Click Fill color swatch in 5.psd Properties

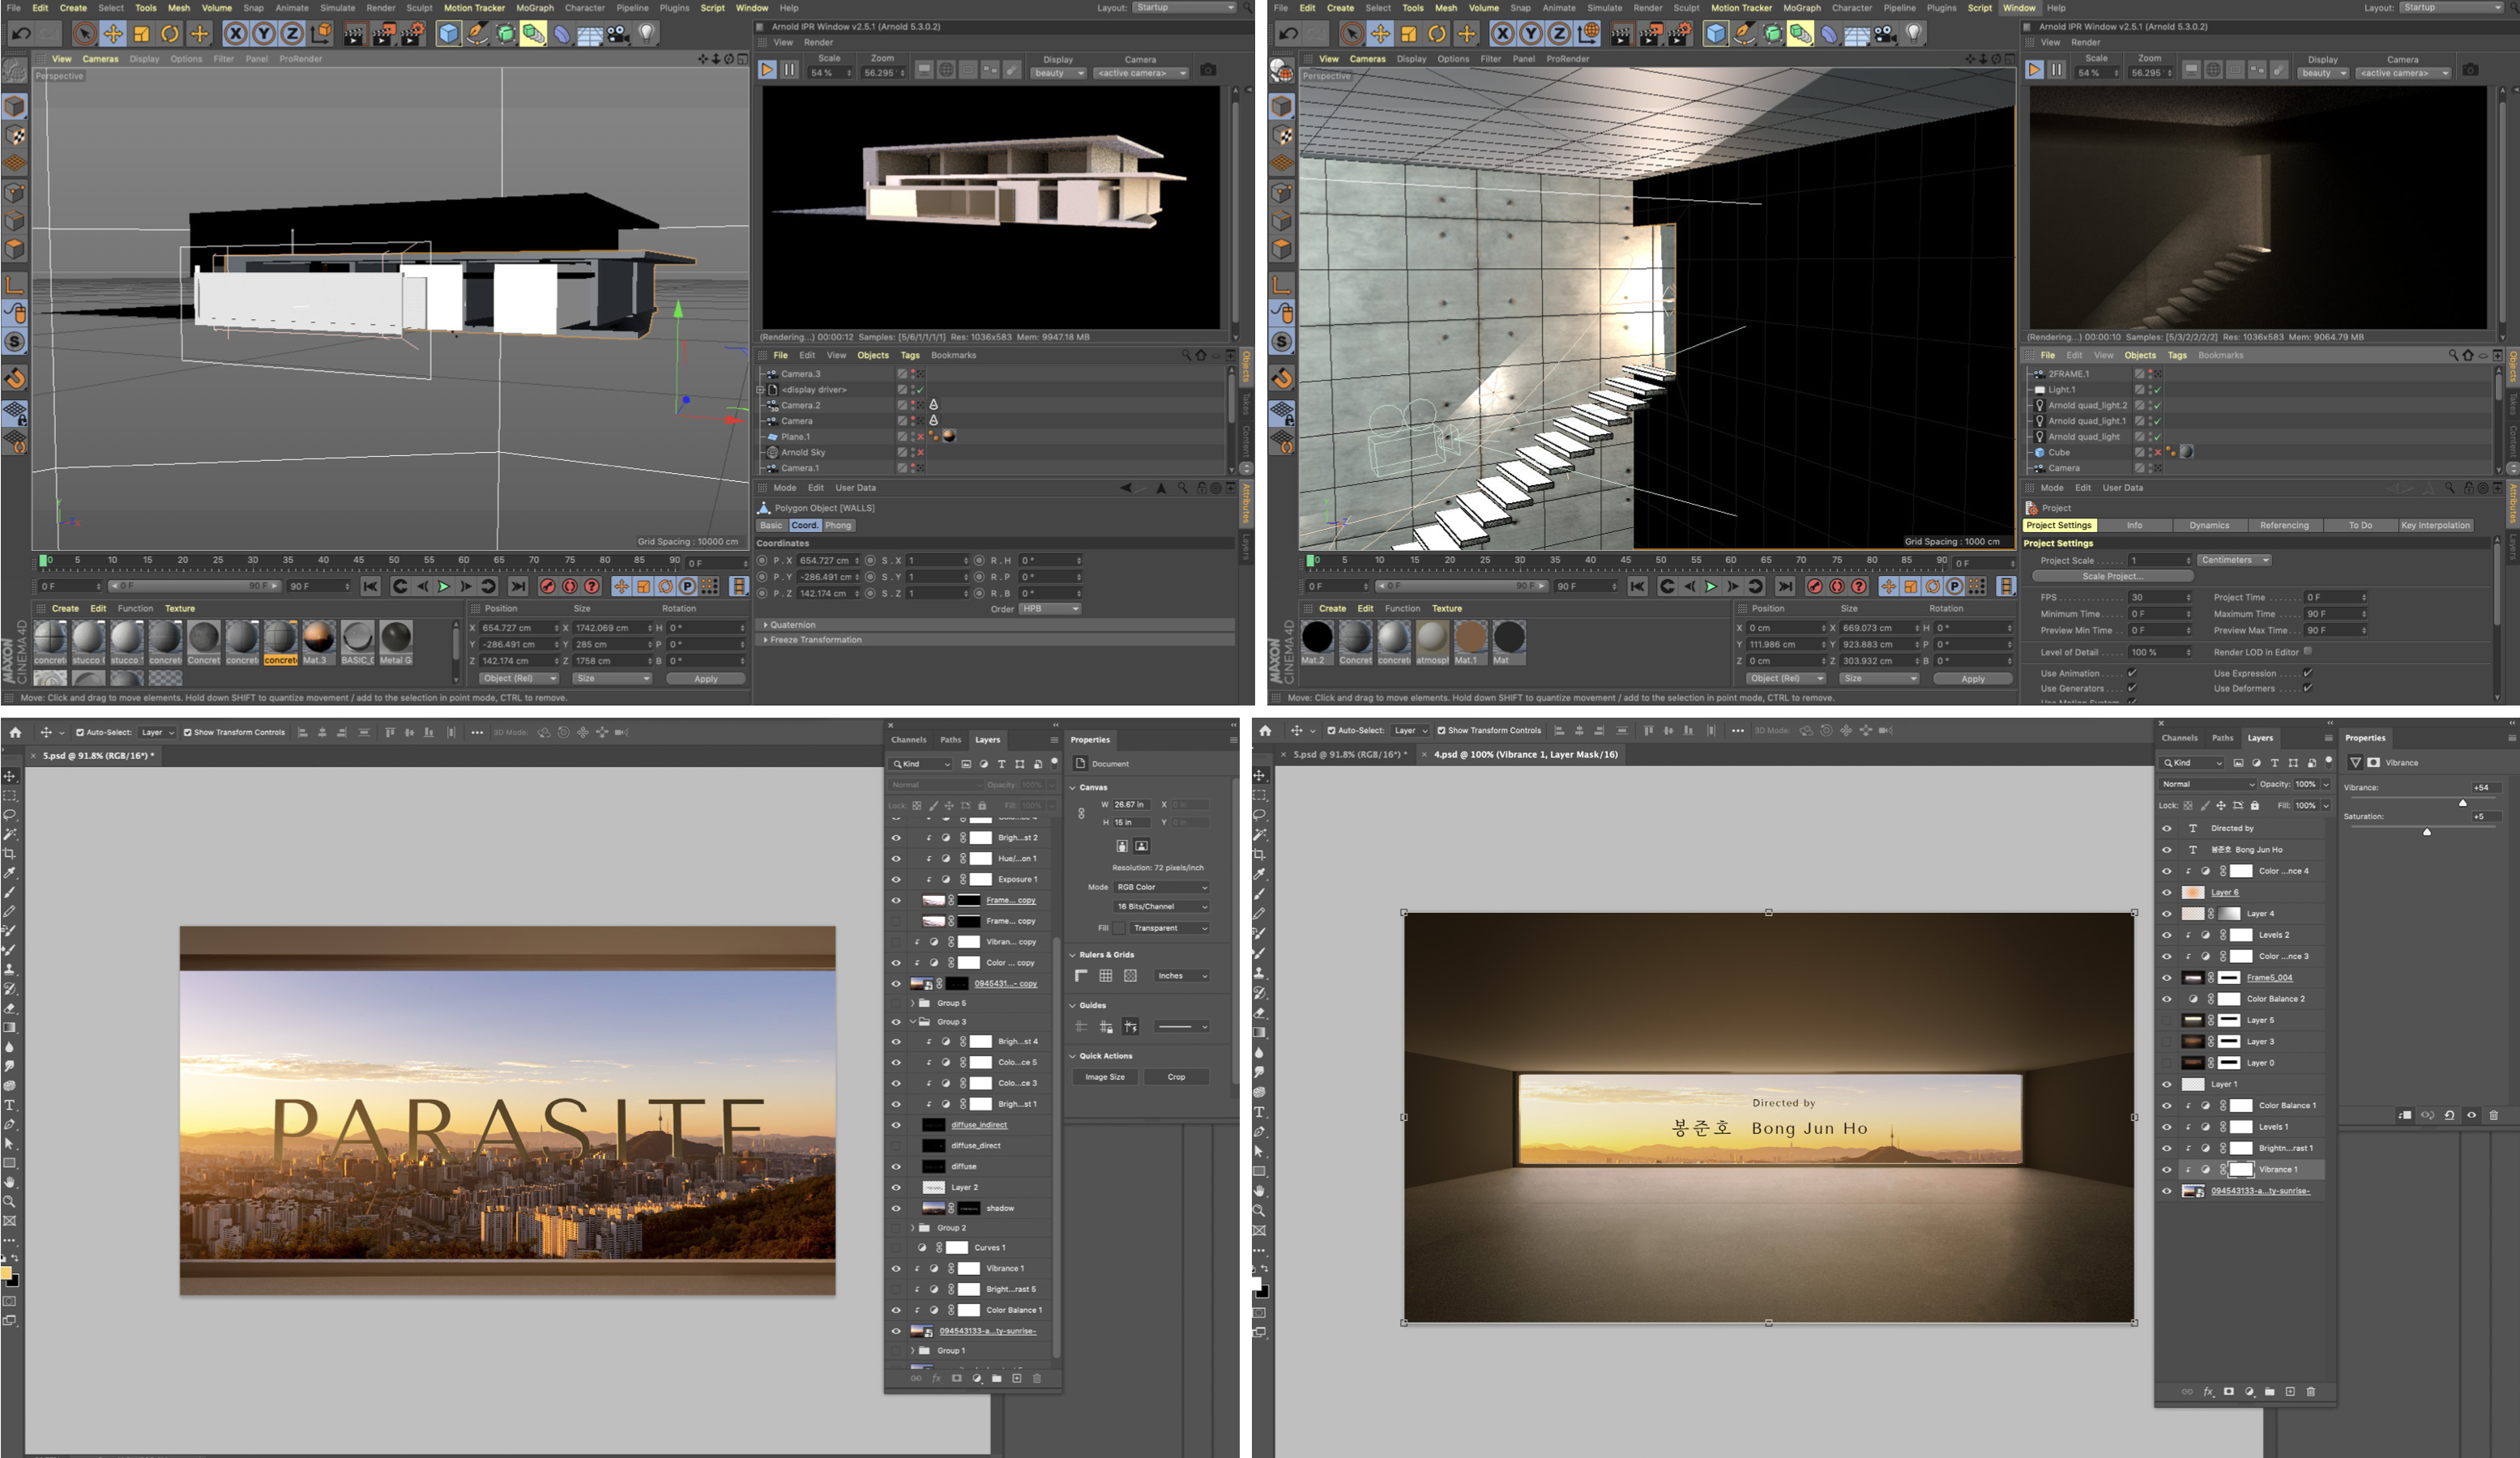point(1119,928)
